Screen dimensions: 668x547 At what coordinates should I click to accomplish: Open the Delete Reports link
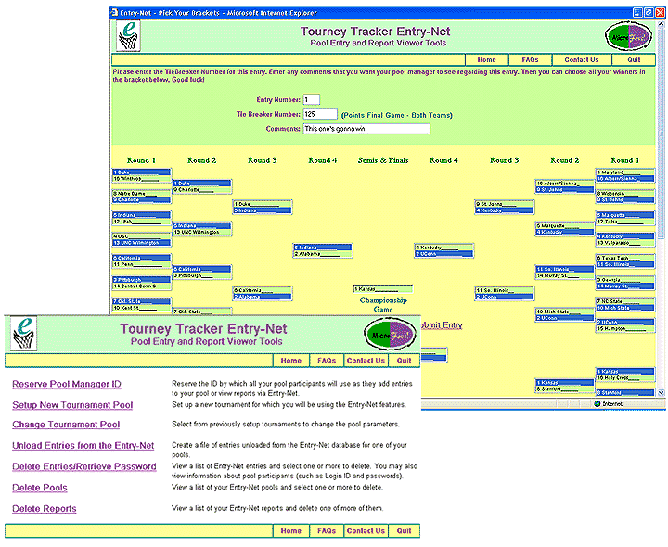point(45,509)
